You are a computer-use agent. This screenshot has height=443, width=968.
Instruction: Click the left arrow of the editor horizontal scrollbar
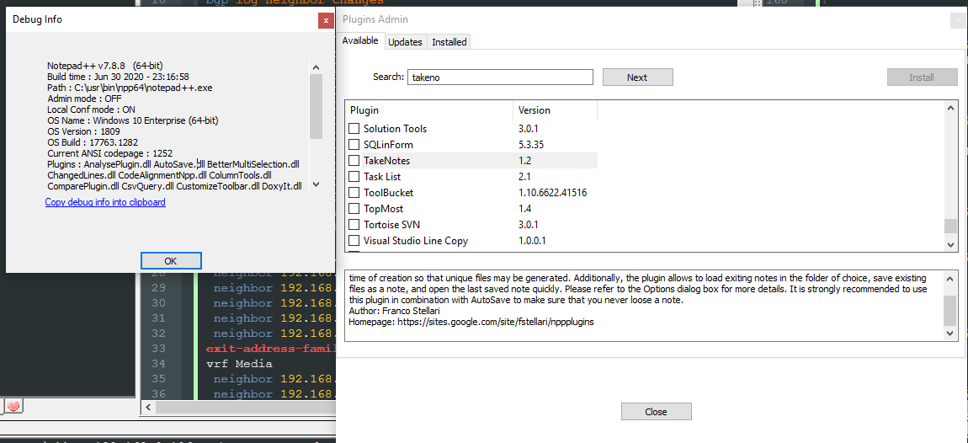tap(147, 407)
